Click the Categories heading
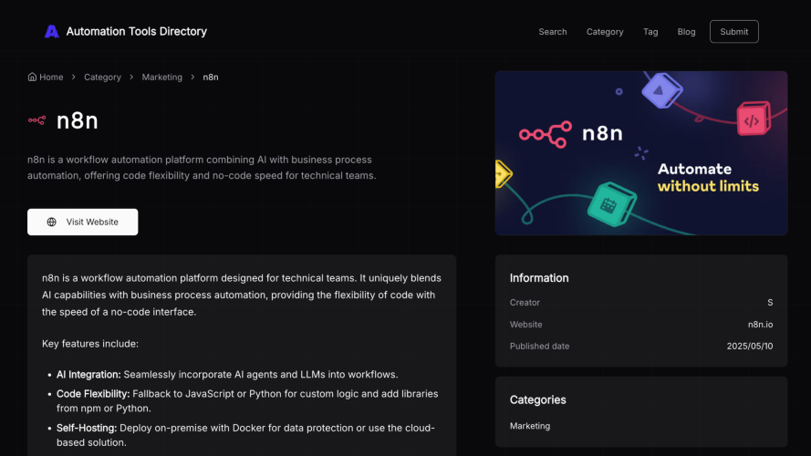Screen dimensions: 811x456 (537, 399)
